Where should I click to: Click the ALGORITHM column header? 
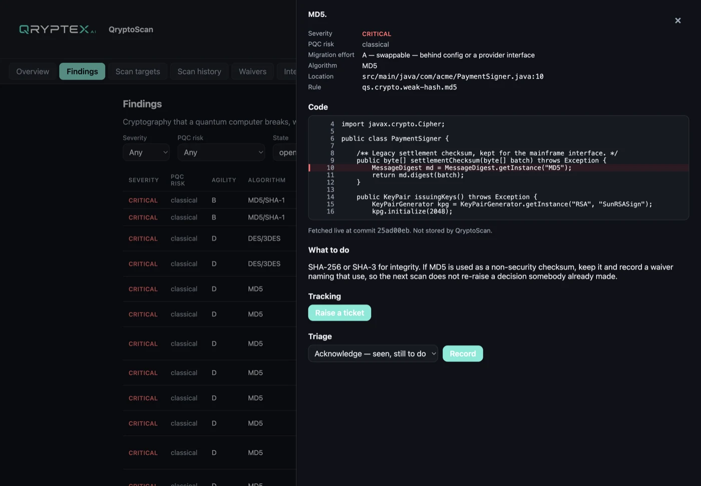tap(267, 180)
